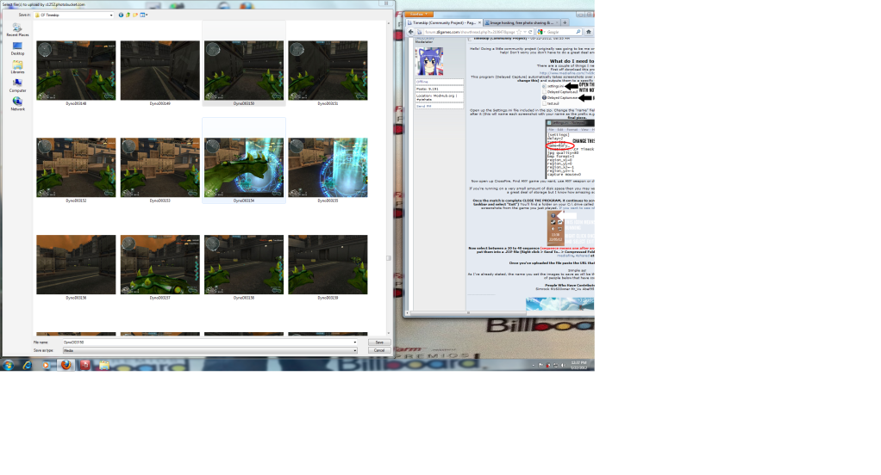
Task: Select thumbnail Dyno000155
Action: tap(328, 168)
